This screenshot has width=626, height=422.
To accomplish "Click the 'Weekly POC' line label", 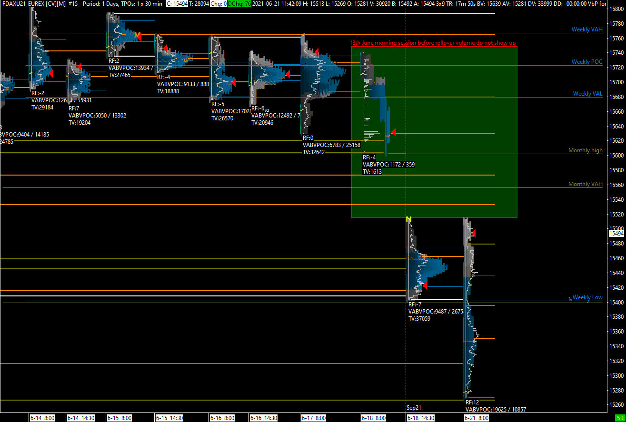I will click(587, 62).
